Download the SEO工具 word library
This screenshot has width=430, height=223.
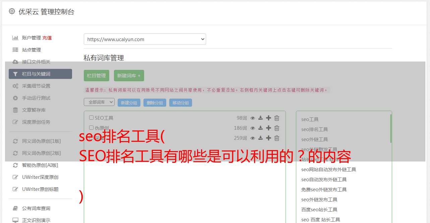[260, 118]
